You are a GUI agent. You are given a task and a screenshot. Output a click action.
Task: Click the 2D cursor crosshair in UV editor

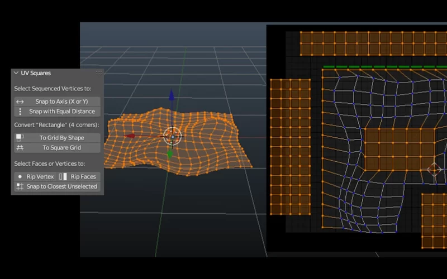[x=434, y=169]
